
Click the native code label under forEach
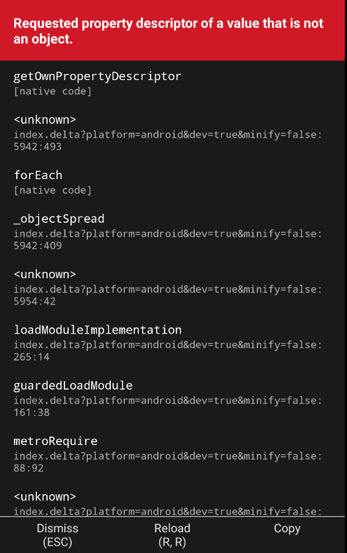pos(53,190)
